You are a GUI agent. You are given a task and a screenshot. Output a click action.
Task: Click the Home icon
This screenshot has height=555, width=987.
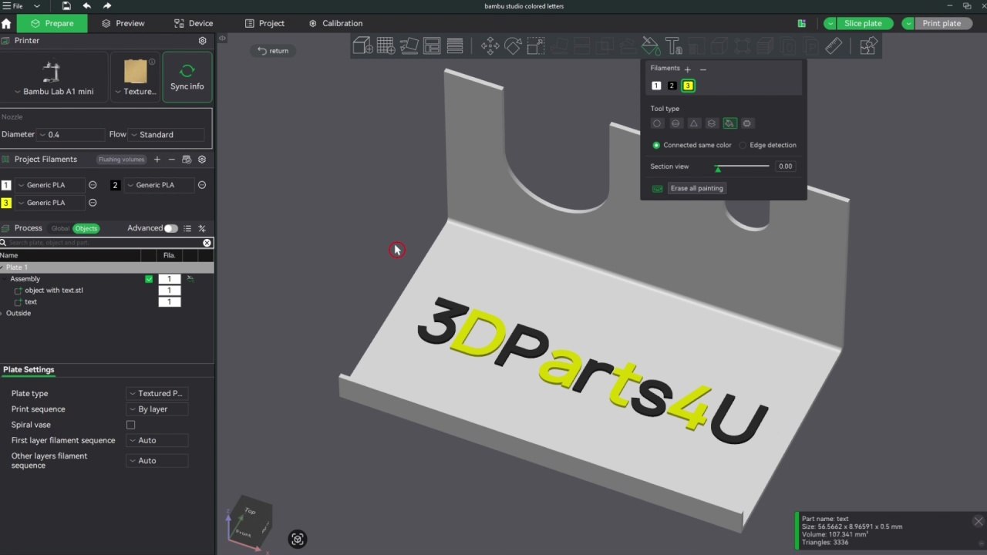tap(7, 23)
